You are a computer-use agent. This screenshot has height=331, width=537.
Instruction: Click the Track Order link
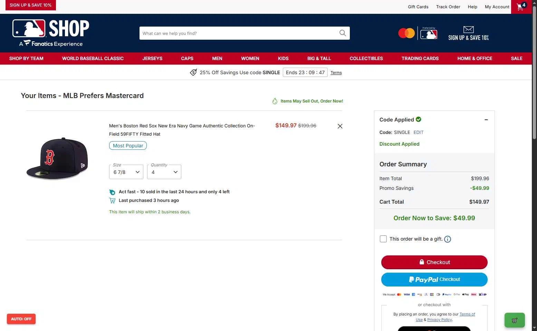click(x=448, y=7)
